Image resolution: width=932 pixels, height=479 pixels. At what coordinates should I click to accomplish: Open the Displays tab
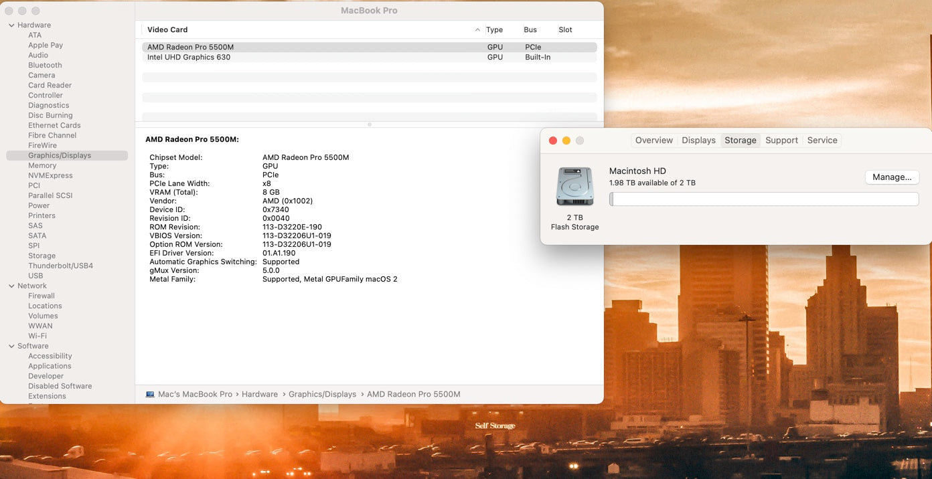click(698, 140)
